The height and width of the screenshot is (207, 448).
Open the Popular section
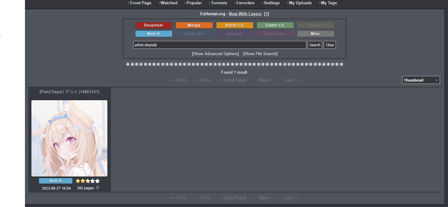coord(194,3)
